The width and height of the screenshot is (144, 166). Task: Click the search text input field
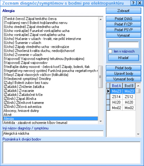tap(123, 45)
